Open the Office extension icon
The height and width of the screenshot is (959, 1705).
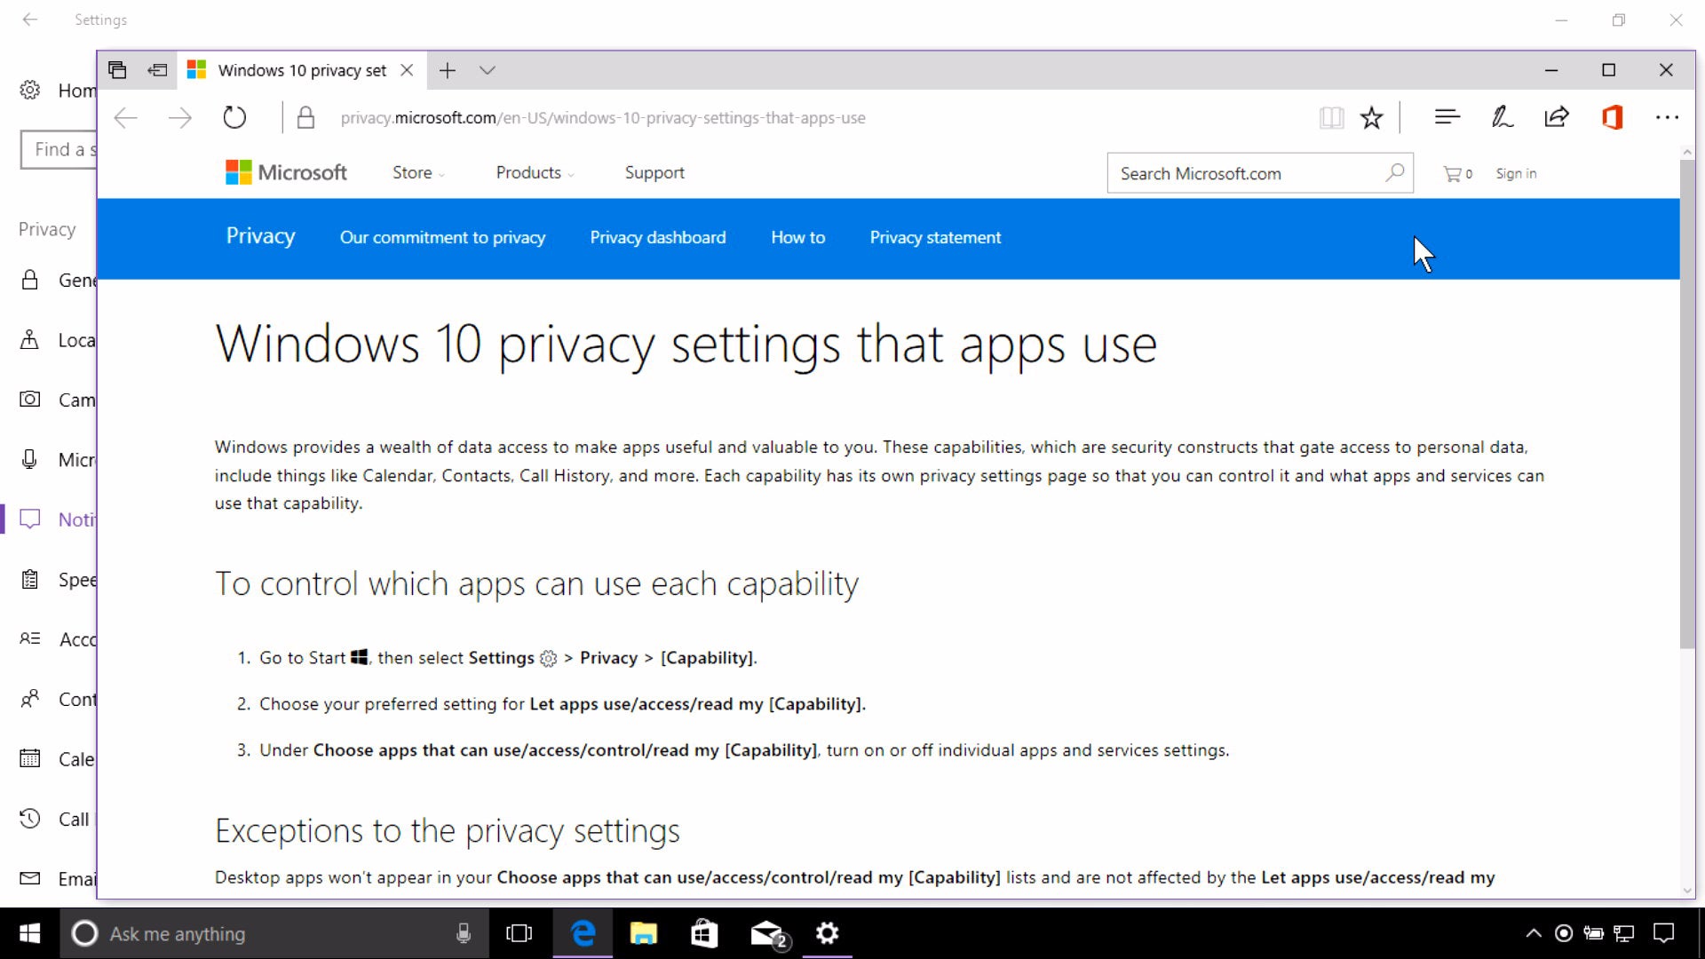point(1613,116)
